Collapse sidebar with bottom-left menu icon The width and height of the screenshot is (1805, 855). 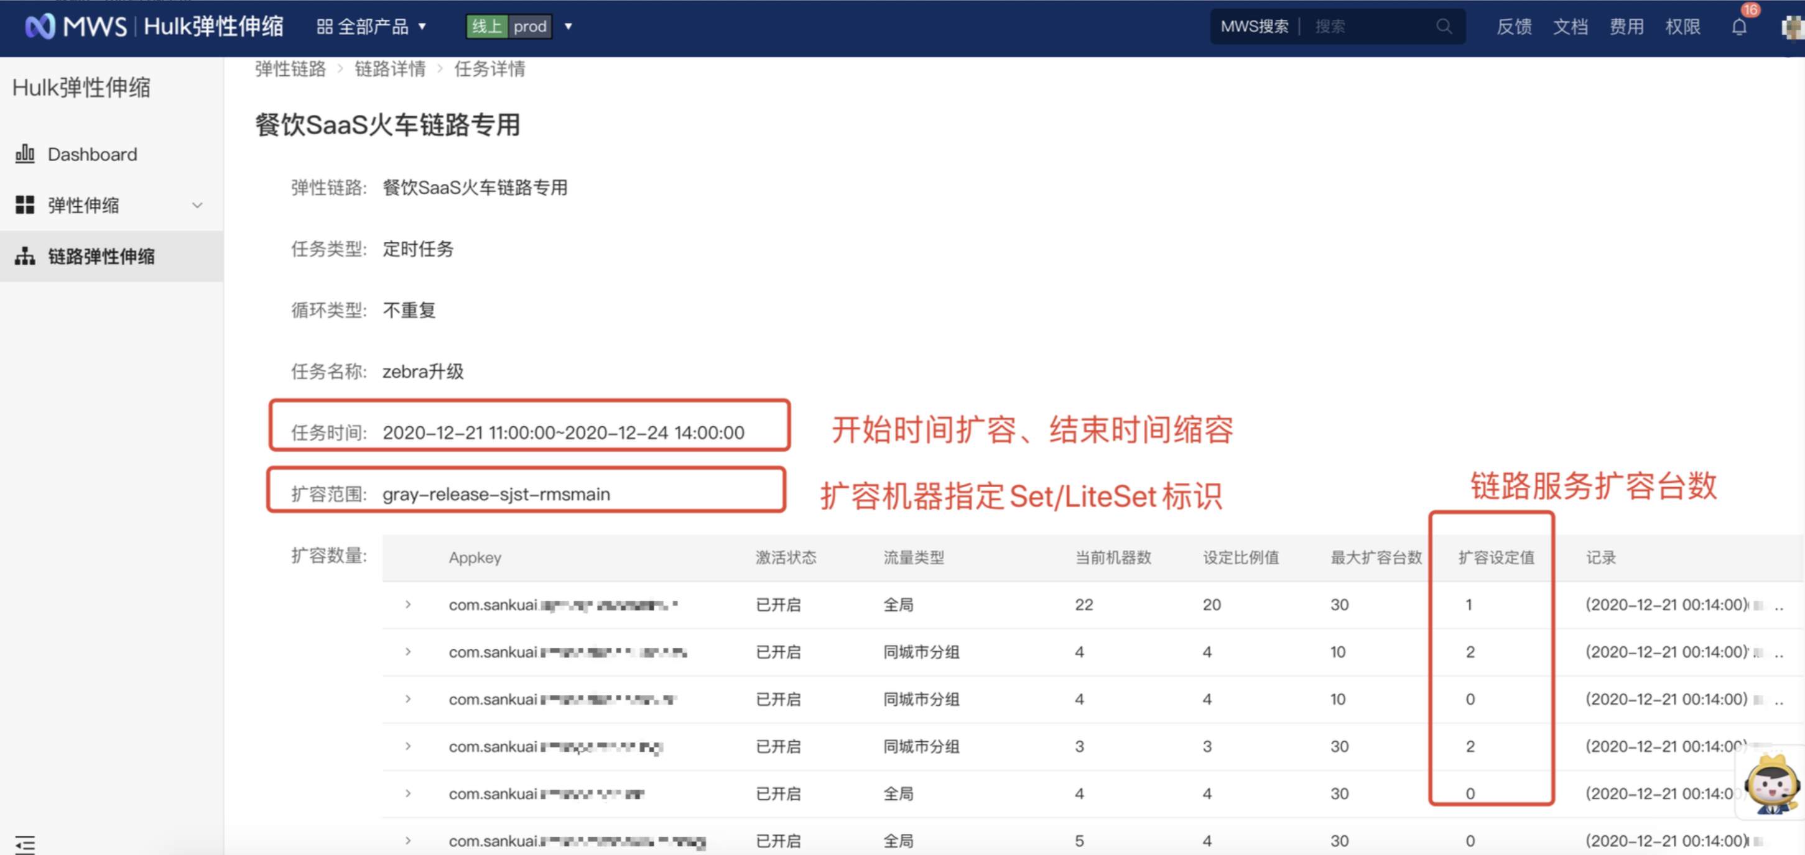tap(24, 844)
